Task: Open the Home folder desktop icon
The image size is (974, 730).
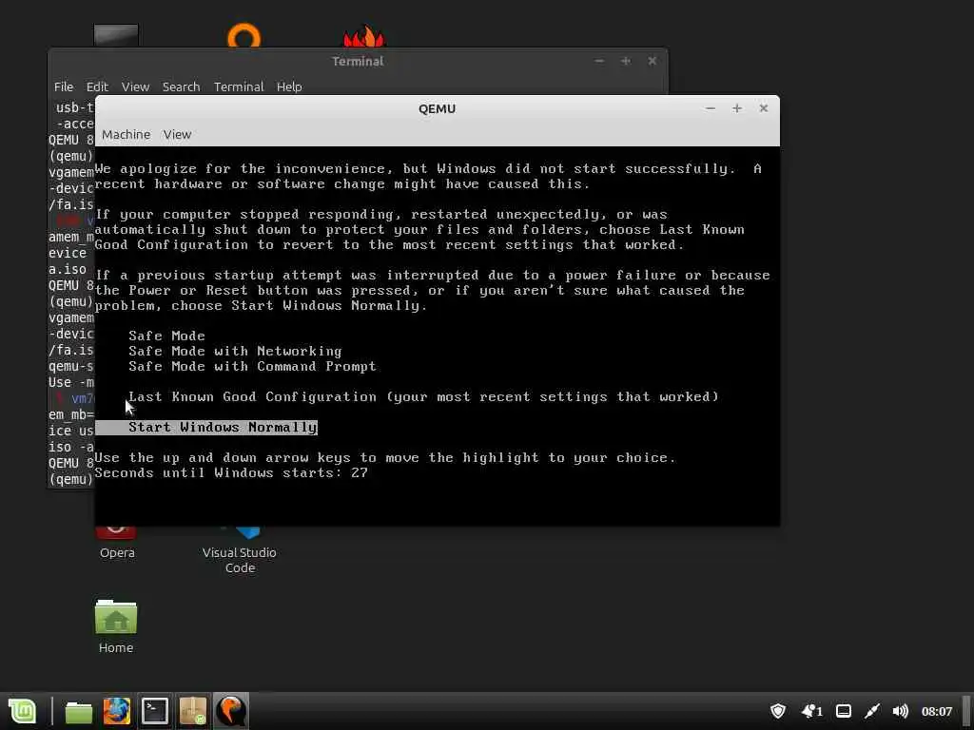Action: [x=116, y=625]
